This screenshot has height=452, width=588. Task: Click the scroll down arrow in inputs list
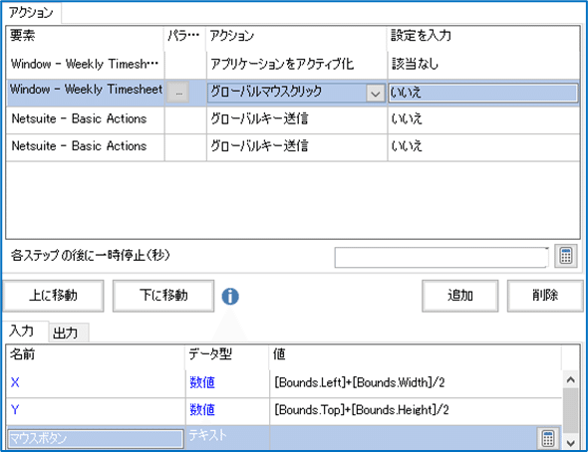click(x=571, y=443)
